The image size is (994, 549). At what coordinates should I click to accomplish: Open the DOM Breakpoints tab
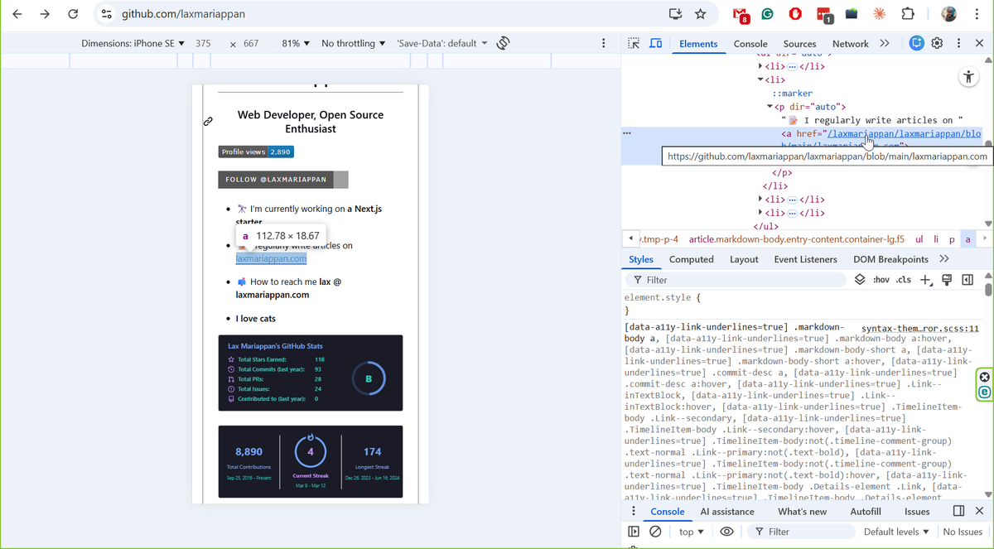tap(890, 259)
